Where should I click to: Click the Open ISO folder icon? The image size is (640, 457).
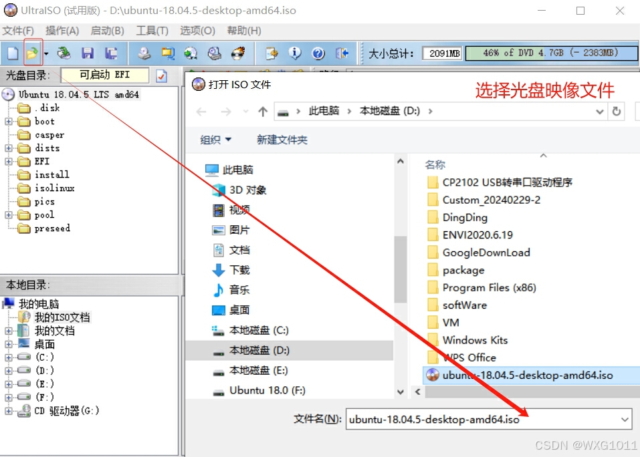coord(32,53)
